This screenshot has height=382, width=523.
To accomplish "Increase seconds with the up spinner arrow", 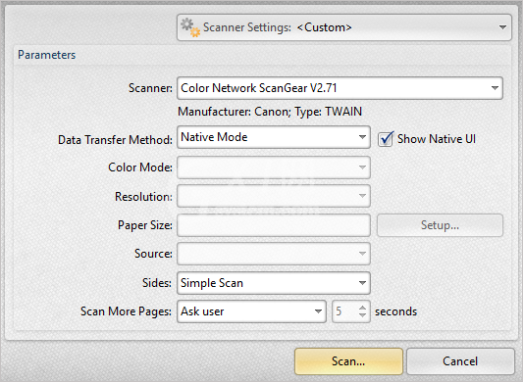I will pyautogui.click(x=362, y=308).
